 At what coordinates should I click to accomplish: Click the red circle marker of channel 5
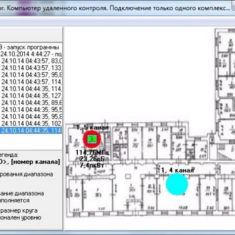point(92,139)
